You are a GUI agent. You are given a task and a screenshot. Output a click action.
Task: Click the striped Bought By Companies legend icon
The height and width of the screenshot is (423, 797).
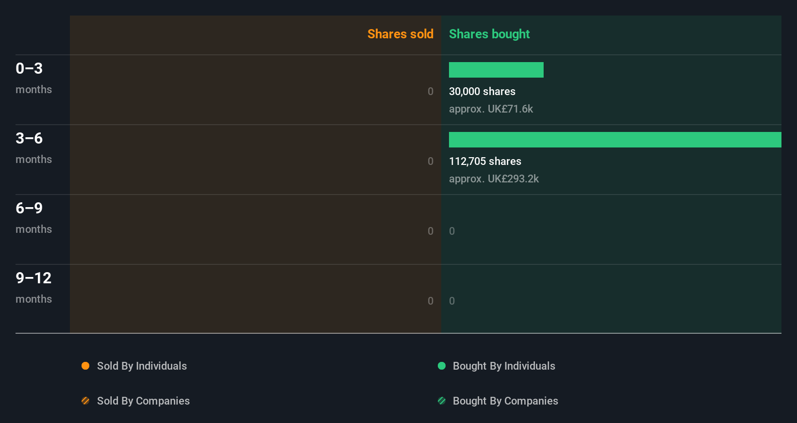point(442,401)
